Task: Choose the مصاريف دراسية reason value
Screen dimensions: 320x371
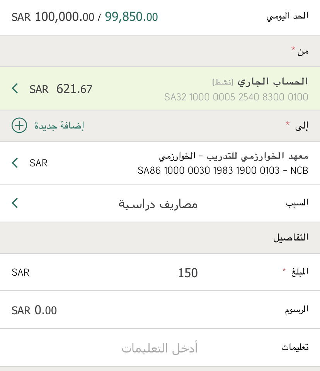Action: [x=158, y=203]
